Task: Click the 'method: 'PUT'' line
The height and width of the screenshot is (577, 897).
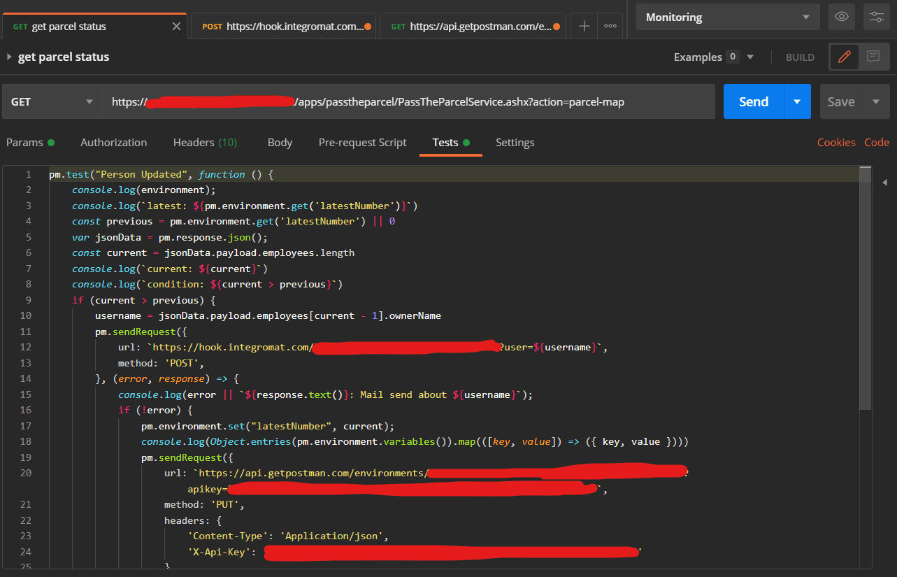Action: coord(204,504)
